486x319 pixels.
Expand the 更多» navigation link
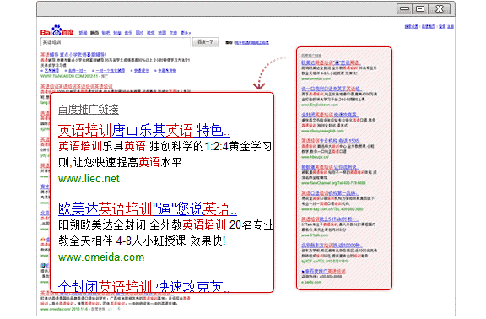(186, 33)
